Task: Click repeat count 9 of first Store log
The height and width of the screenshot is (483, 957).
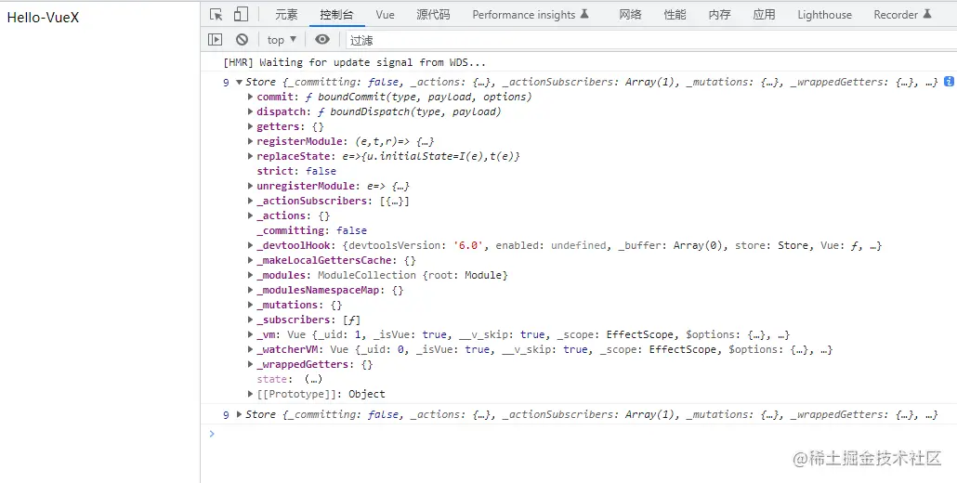Action: click(x=226, y=83)
